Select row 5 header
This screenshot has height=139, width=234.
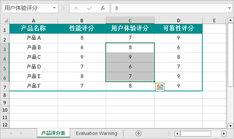click(5, 67)
